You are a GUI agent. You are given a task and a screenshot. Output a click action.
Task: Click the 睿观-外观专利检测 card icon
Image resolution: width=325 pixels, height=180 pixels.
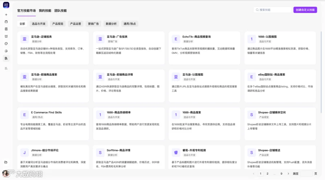pyautogui.click(x=176, y=153)
